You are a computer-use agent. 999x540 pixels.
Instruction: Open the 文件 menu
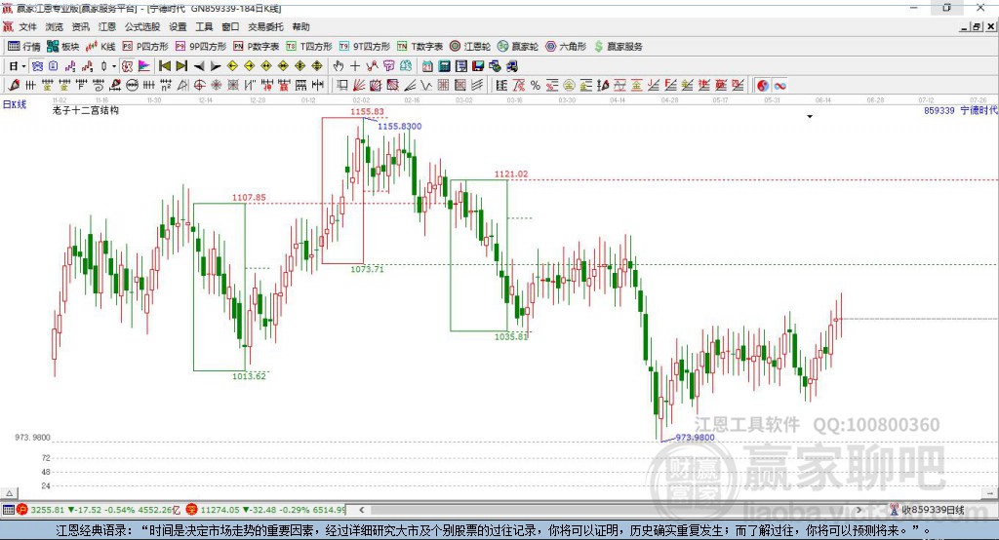tap(28, 26)
